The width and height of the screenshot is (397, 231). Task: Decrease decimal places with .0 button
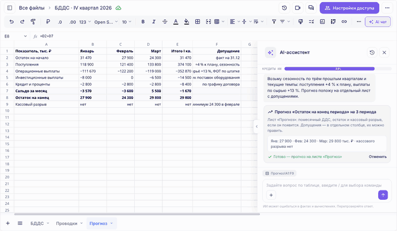[60, 22]
